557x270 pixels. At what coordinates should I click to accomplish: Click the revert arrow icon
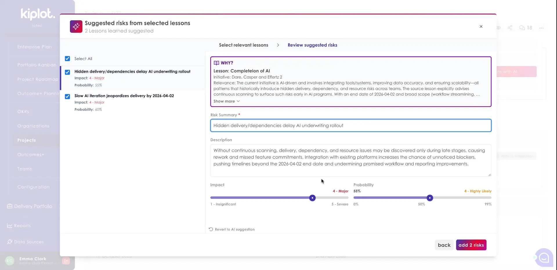tap(211, 229)
